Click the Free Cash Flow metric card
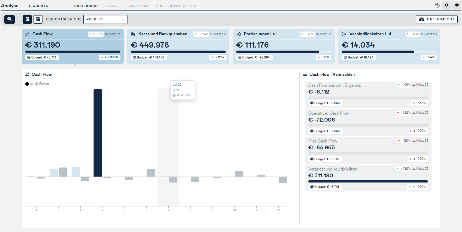The image size is (462, 232). pyautogui.click(x=368, y=150)
